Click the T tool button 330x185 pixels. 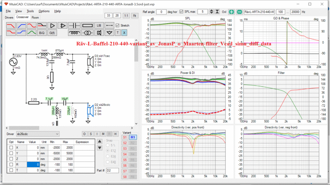(x=118, y=33)
